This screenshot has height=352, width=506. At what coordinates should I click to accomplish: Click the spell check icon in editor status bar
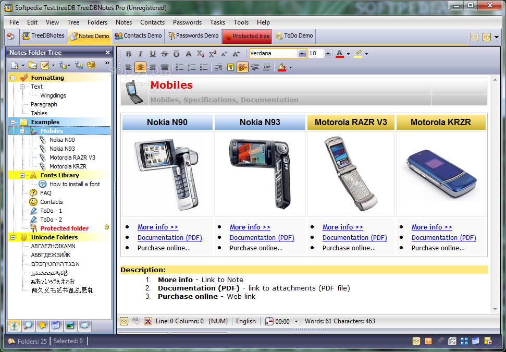click(x=136, y=321)
